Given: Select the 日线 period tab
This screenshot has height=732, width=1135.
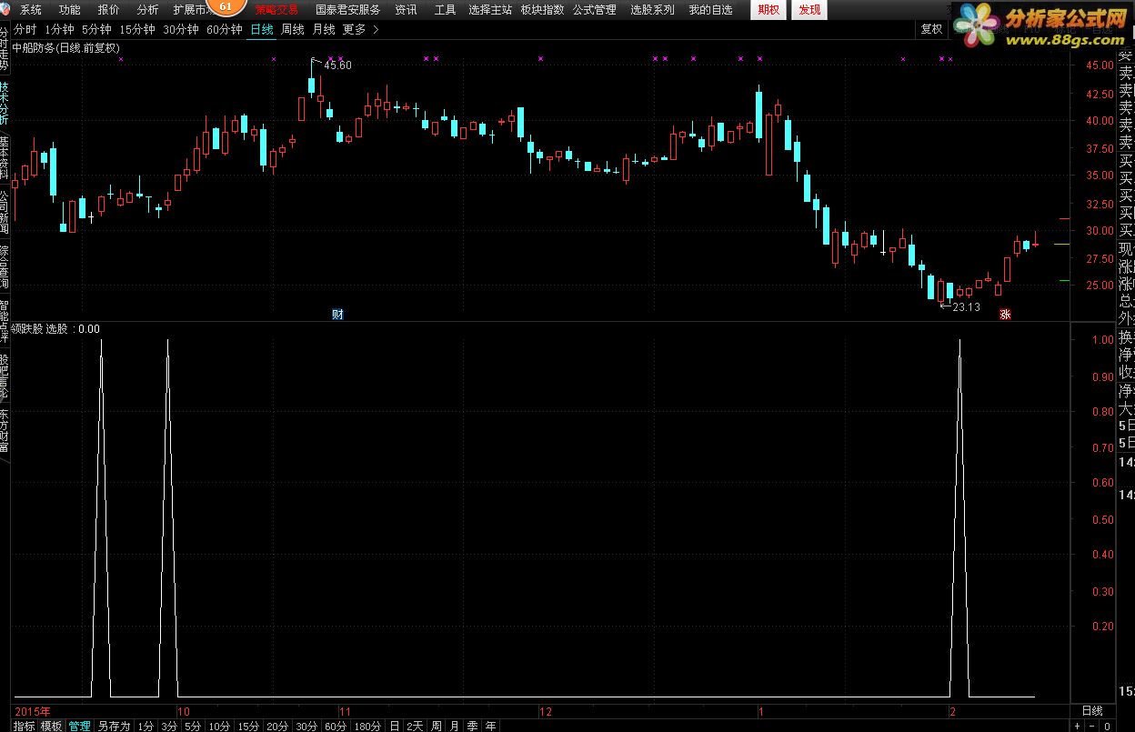Looking at the screenshot, I should pyautogui.click(x=262, y=29).
